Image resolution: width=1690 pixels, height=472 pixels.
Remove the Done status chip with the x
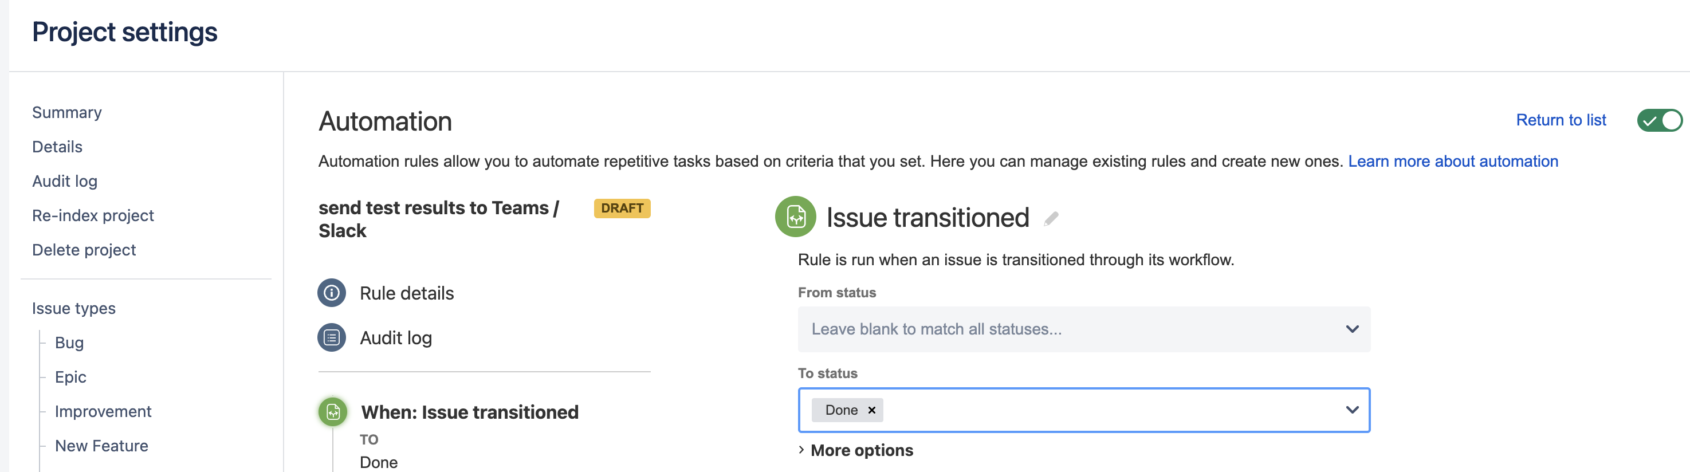tap(871, 410)
